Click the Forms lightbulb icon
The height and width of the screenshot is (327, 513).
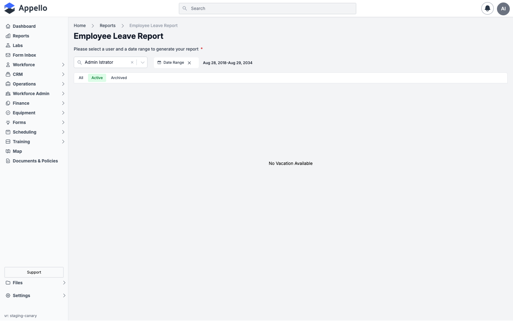click(x=8, y=123)
